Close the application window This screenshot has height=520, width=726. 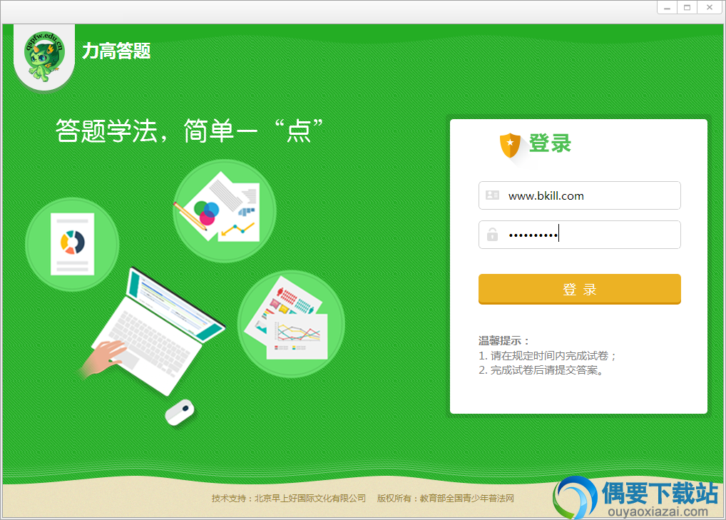710,7
